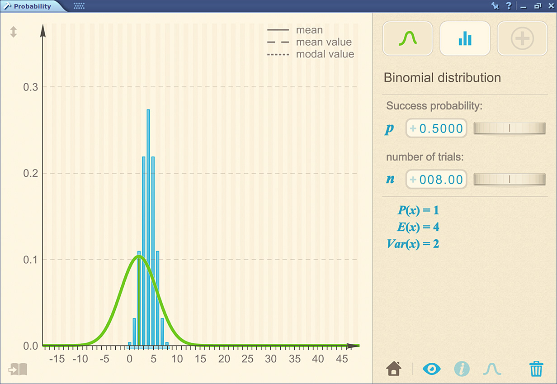Adjust the p success probability slider
The width and height of the screenshot is (557, 384).
point(509,128)
